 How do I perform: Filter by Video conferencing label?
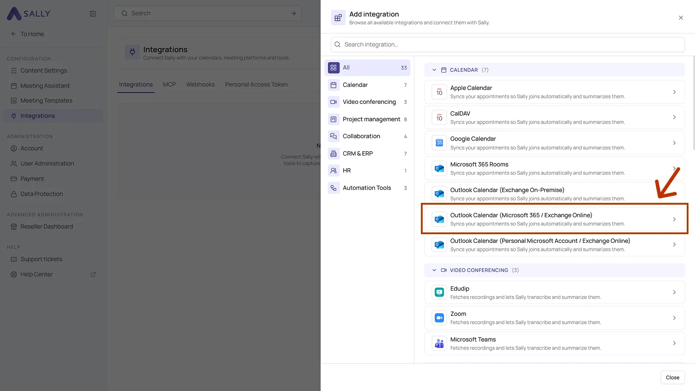tap(369, 102)
